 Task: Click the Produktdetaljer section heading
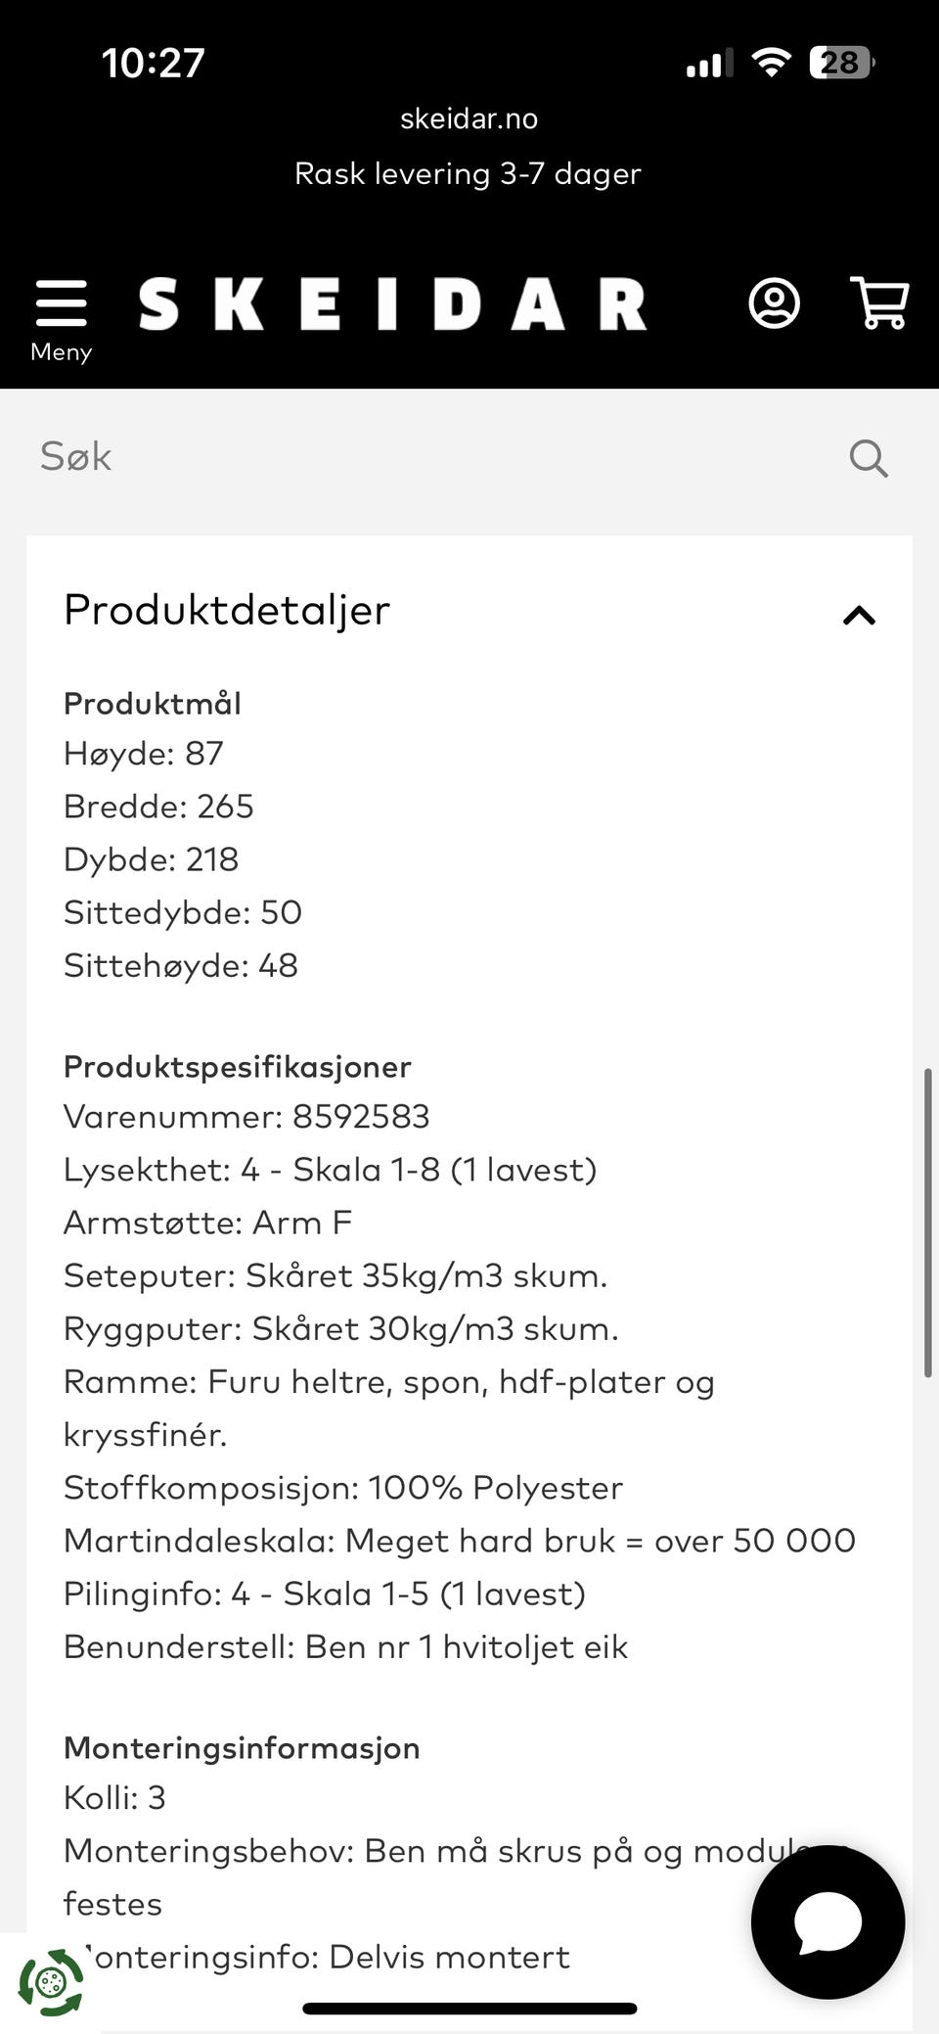[x=227, y=610]
